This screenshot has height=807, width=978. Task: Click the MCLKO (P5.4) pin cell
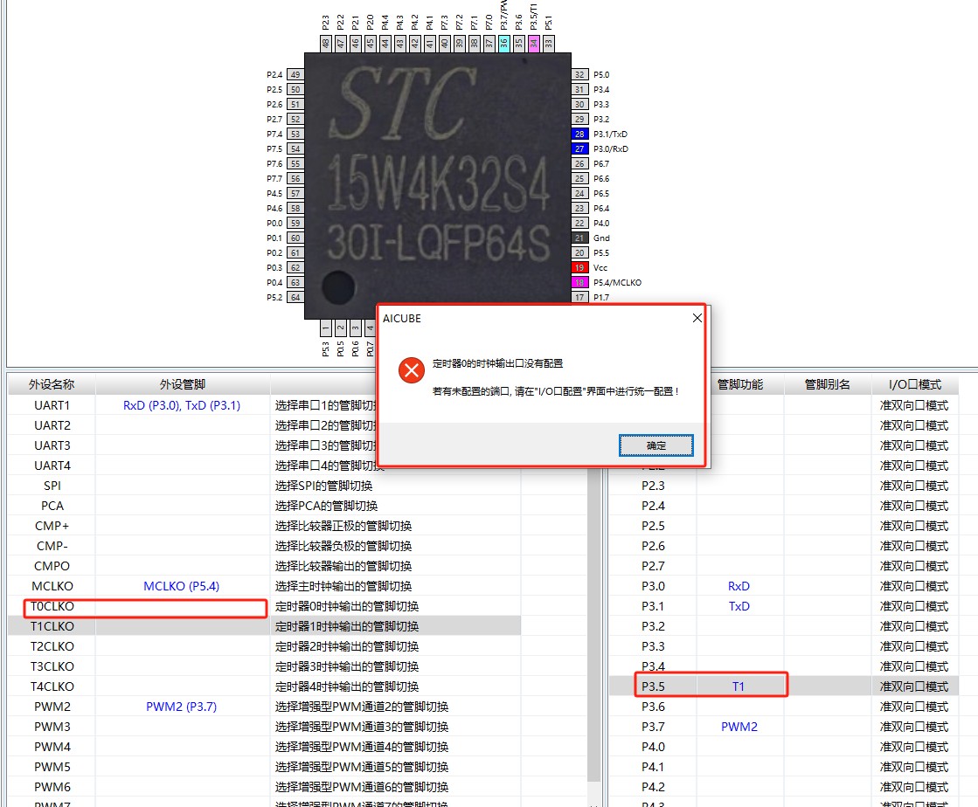click(182, 586)
